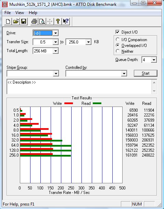Click the write value 140011

point(131,130)
